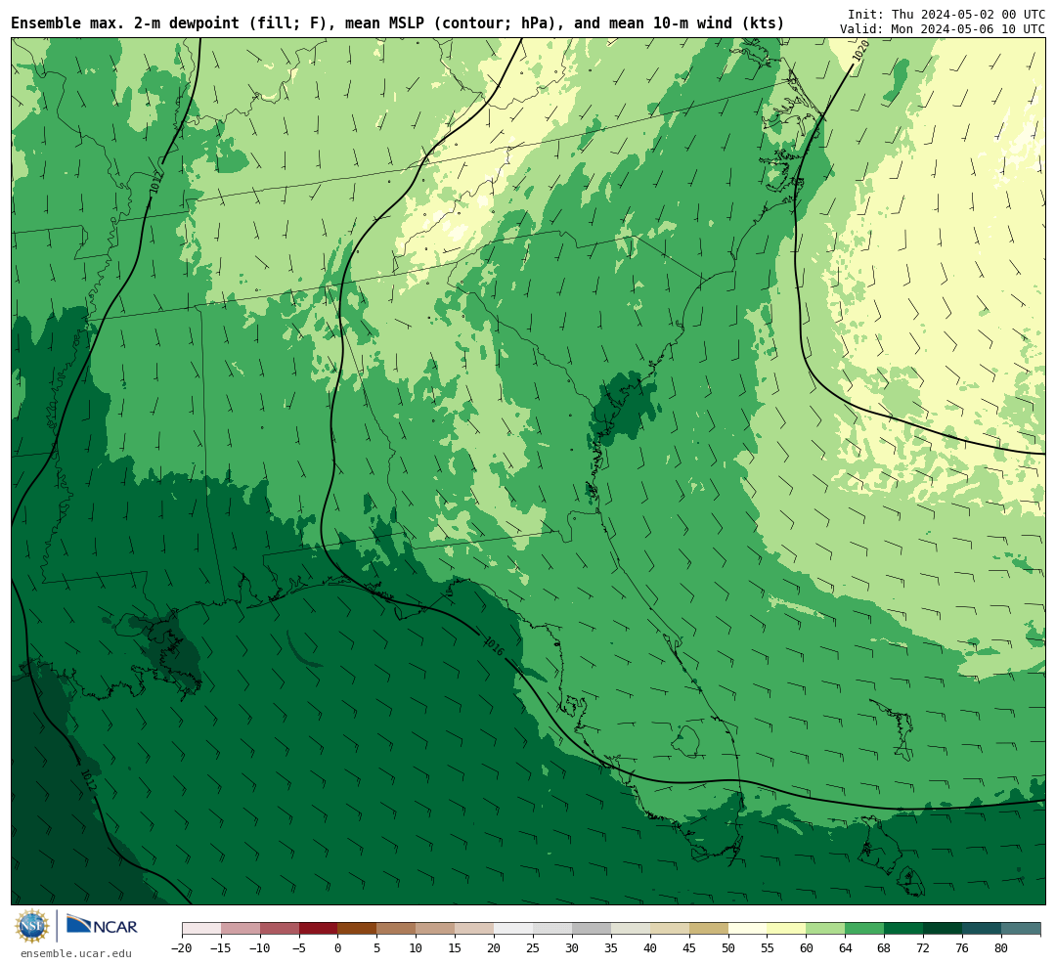Image resolution: width=1056 pixels, height=966 pixels.
Task: Click the -20 to -15 pale pink swatch
Action: pyautogui.click(x=201, y=929)
